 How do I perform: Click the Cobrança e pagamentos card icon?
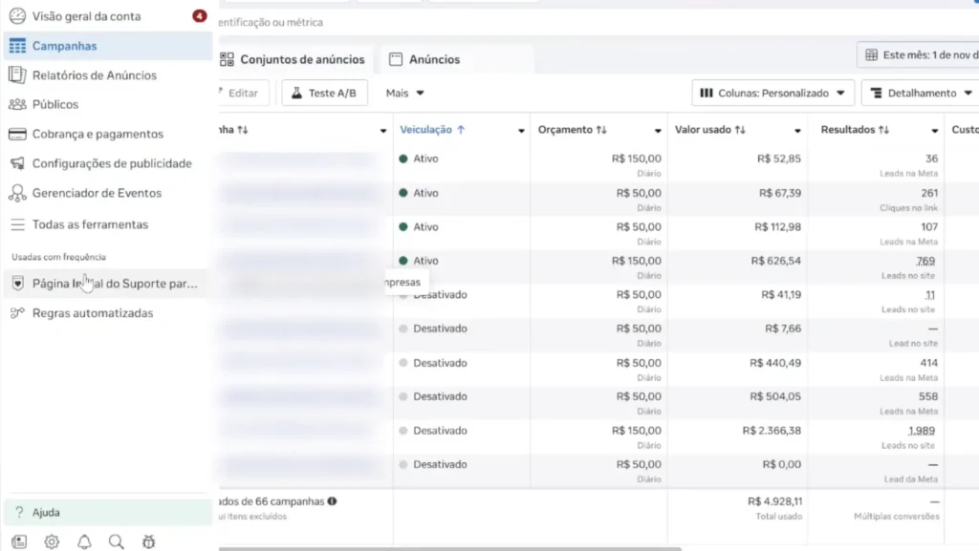pos(17,134)
